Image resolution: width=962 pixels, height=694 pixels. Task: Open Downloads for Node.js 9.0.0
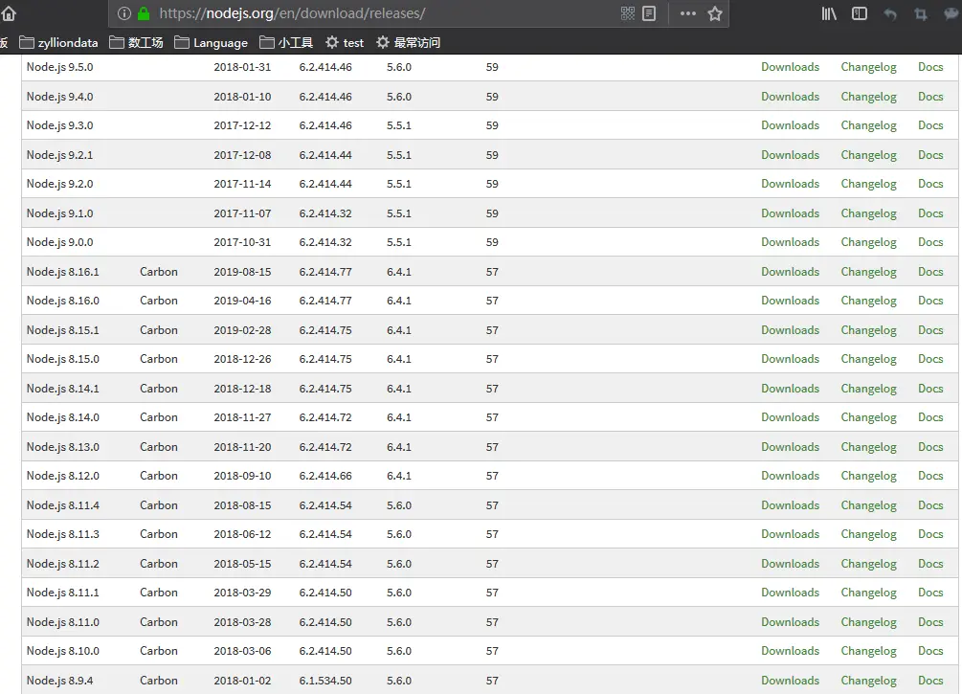(791, 242)
